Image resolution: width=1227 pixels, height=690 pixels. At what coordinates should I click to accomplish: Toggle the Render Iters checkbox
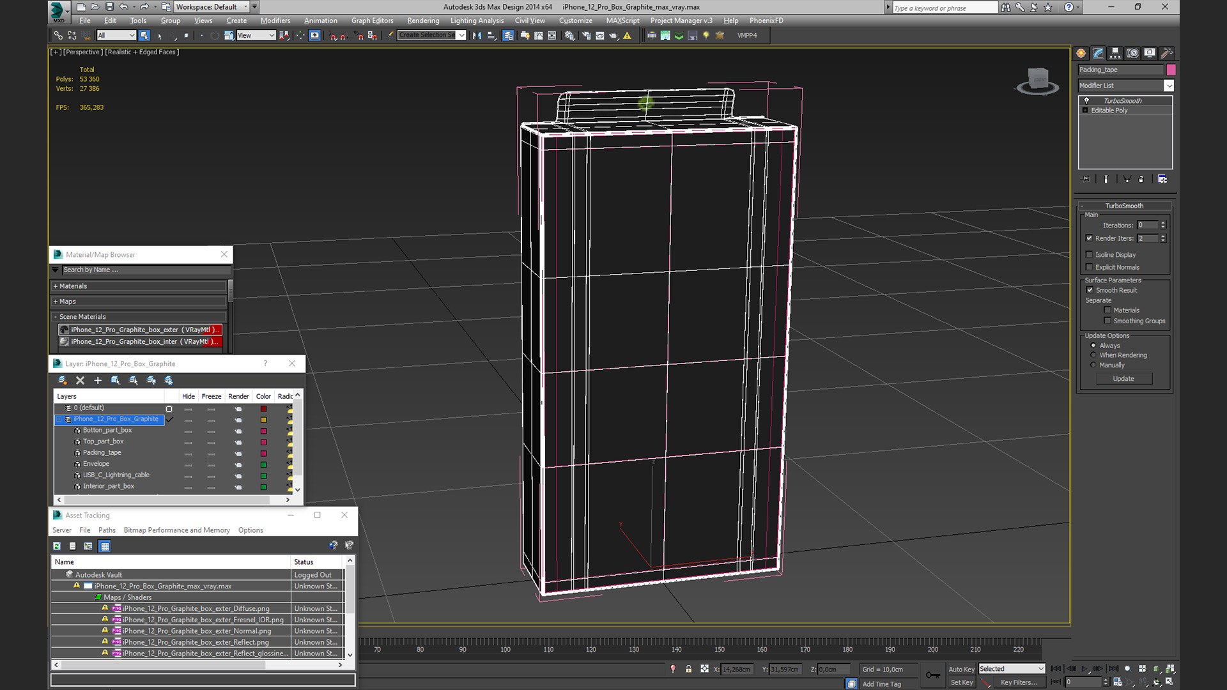[1090, 238]
